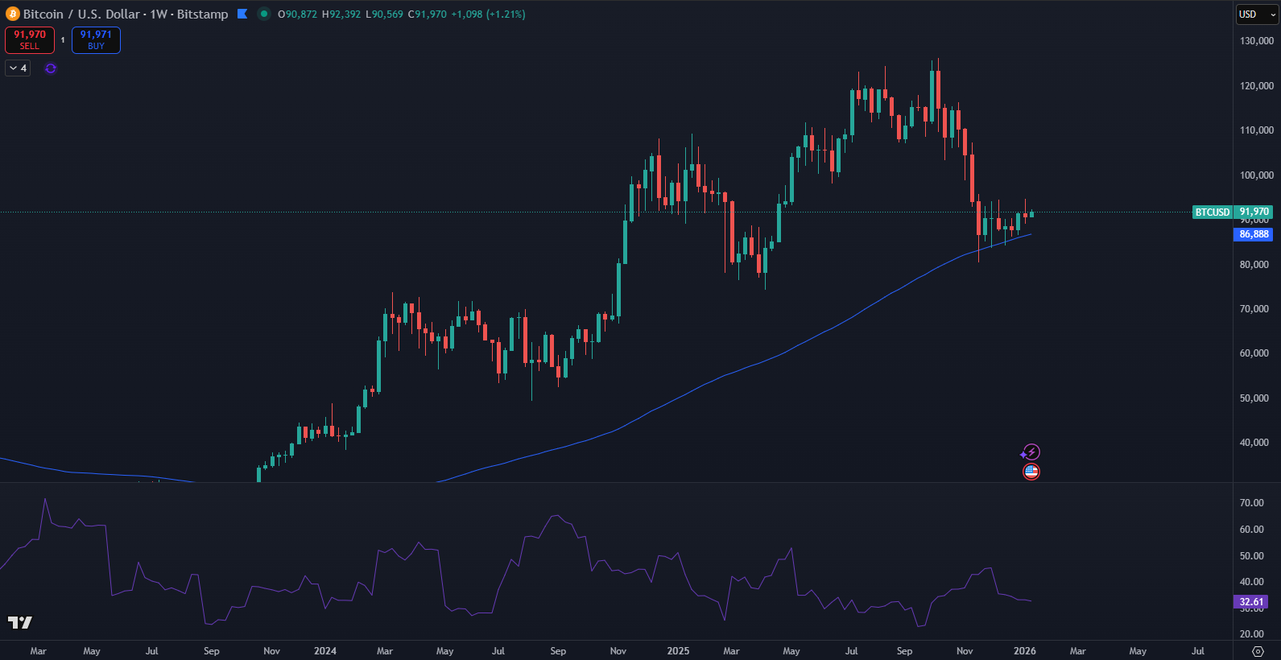This screenshot has width=1281, height=660.
Task: Click the order quantity value 1
Action: (x=63, y=40)
